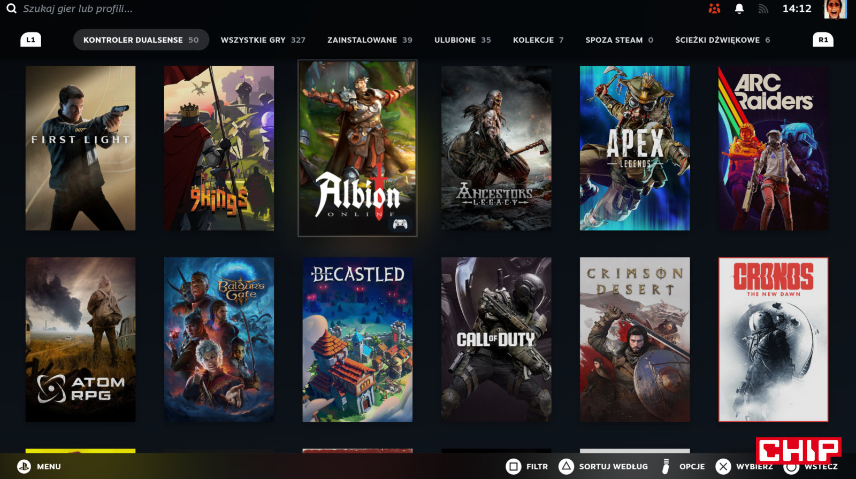This screenshot has height=479, width=856.
Task: Click the square Filtr glyph
Action: [514, 467]
